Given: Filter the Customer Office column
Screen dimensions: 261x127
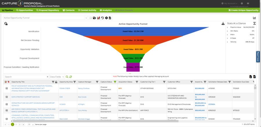Looking at the screenshot, I should 192,82.
